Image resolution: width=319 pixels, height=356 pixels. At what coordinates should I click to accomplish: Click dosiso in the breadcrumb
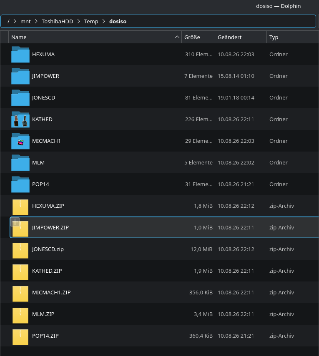(118, 21)
